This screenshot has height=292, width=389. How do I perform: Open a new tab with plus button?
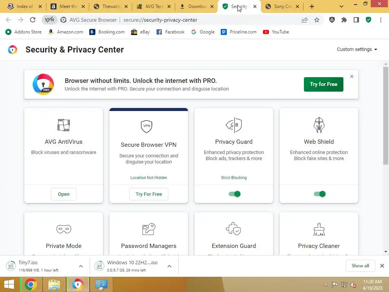(x=312, y=6)
